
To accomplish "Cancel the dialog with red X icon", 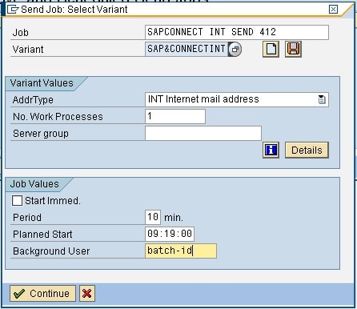I will [87, 294].
